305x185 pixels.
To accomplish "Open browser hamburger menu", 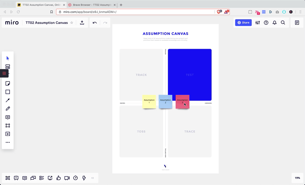I will point(300,12).
